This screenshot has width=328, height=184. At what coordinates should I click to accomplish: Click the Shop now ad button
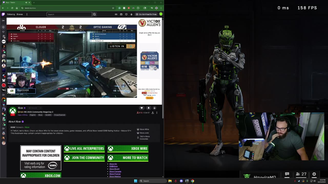[149, 98]
